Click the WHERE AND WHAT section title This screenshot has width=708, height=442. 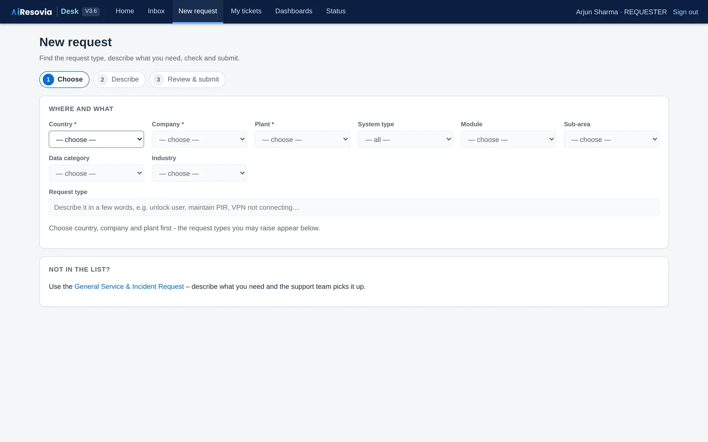point(81,109)
